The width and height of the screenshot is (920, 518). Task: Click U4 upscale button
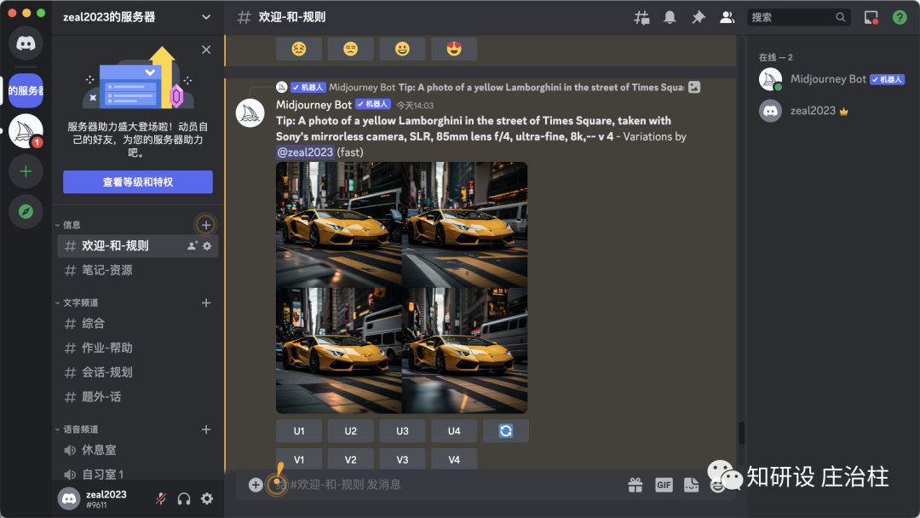tap(453, 431)
